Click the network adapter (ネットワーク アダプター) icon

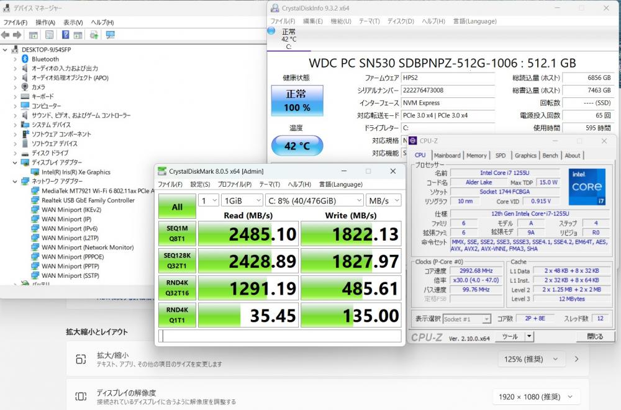tap(25, 181)
